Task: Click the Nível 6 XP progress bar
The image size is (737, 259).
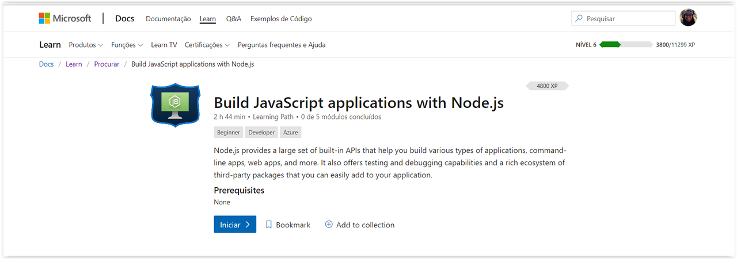Action: click(626, 44)
